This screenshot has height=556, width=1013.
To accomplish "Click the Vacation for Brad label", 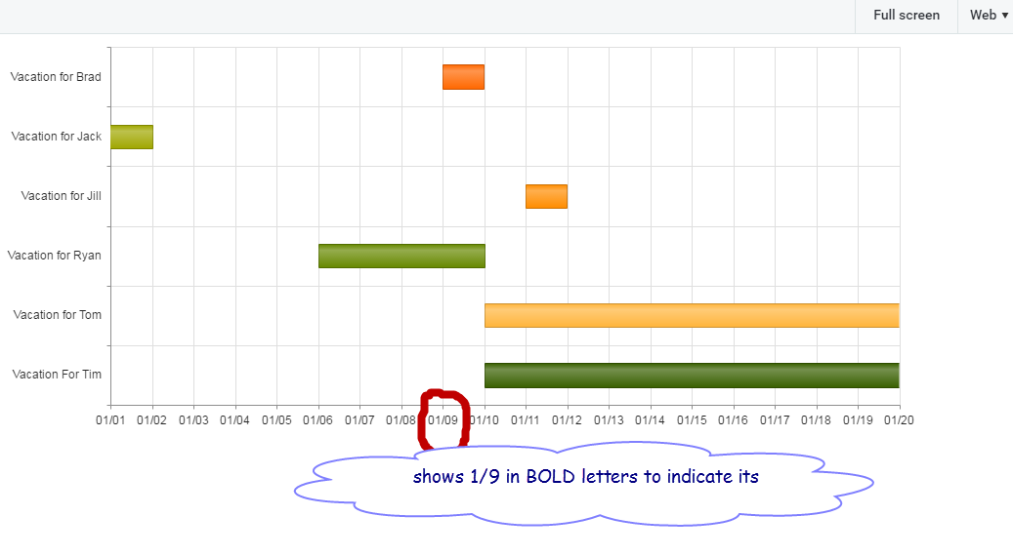I will click(56, 77).
